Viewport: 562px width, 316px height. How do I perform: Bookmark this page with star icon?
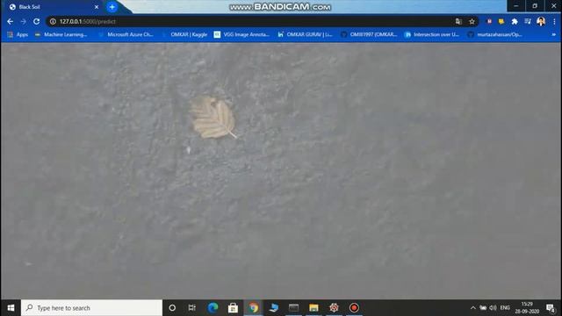(x=472, y=21)
